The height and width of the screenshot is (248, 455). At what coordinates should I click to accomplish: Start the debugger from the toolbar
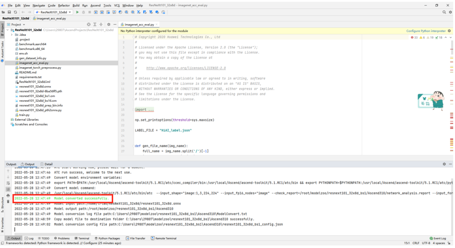pos(84,12)
